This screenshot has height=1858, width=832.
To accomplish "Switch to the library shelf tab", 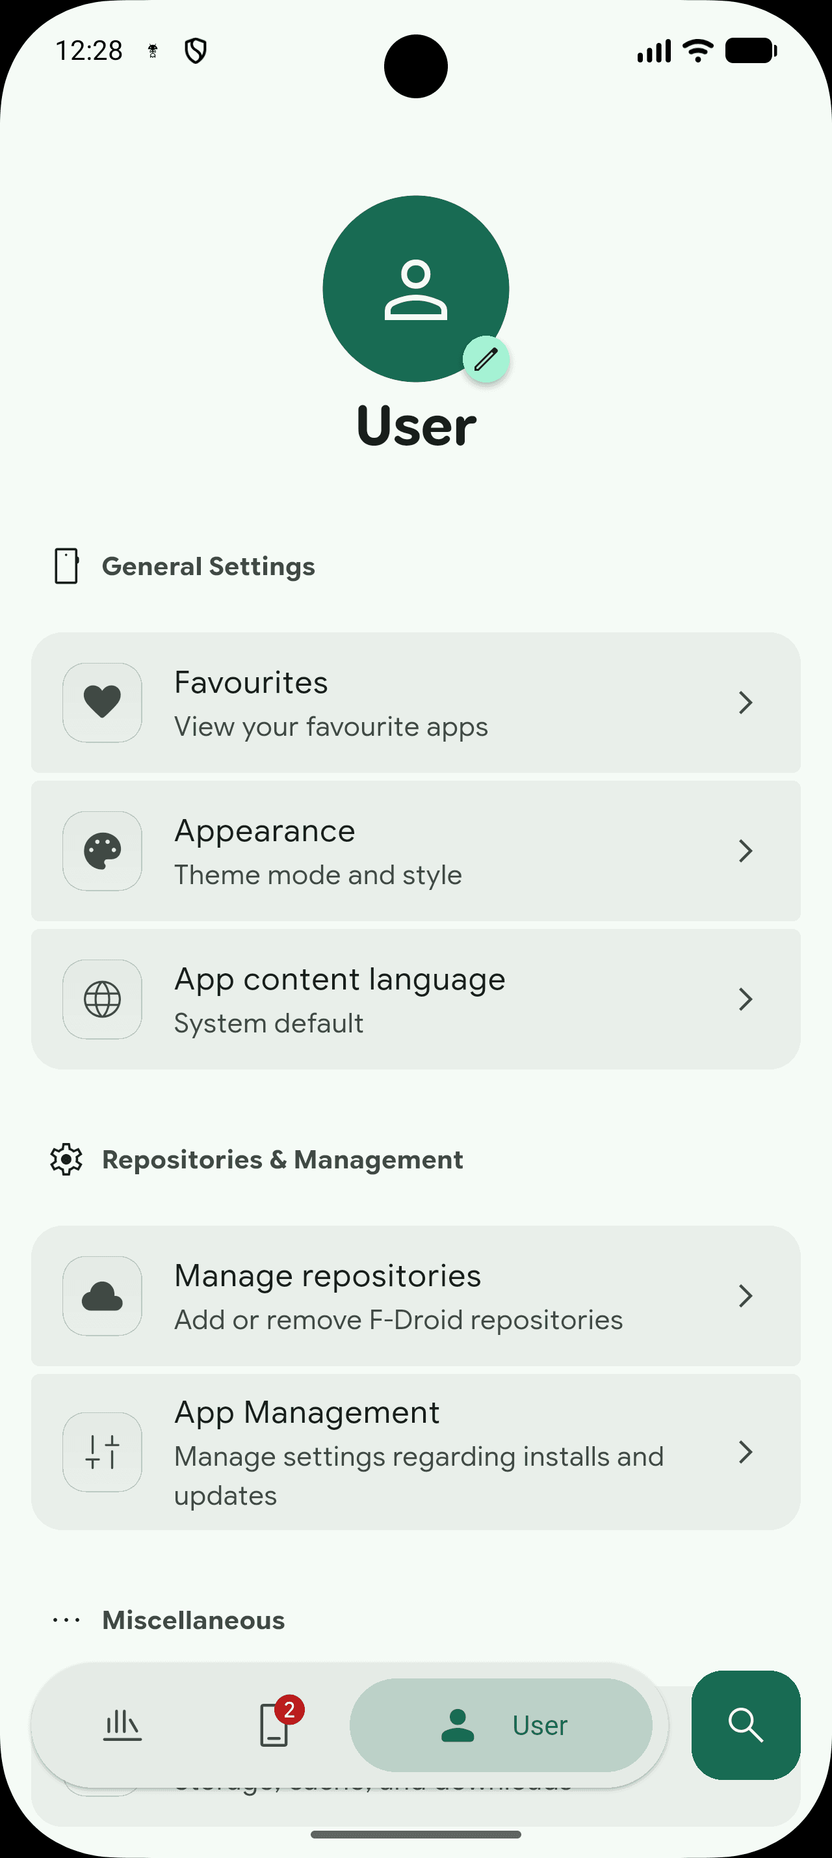I will click(122, 1725).
